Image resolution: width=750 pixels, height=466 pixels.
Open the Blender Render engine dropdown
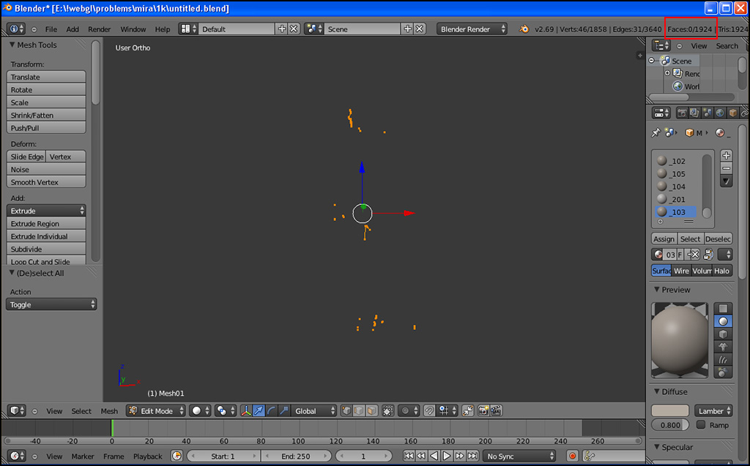472,29
